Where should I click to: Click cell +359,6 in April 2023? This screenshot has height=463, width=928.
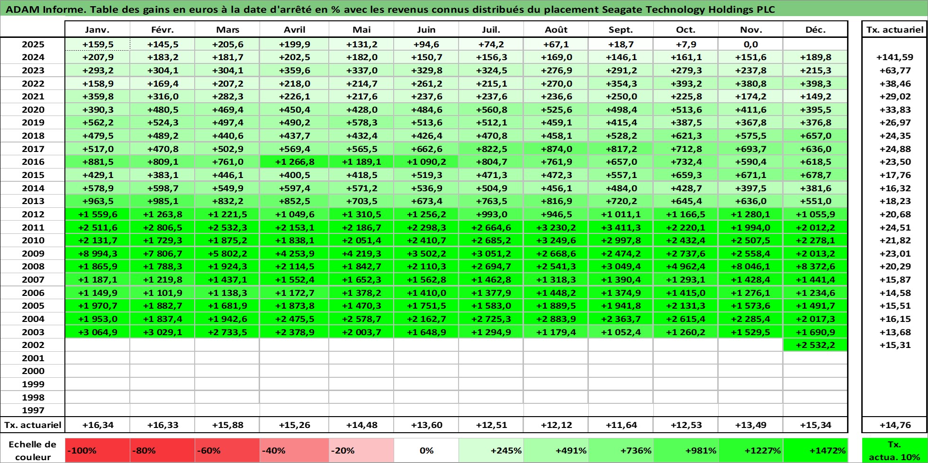[294, 71]
